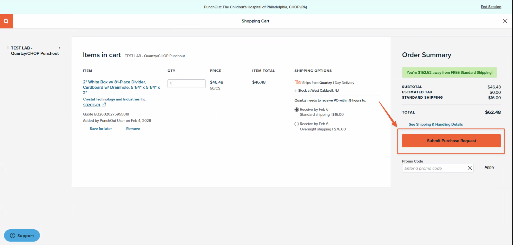Screen dimensions: 513x245
Task: Open the SB2CC-81 external link icon
Action: tap(104, 105)
